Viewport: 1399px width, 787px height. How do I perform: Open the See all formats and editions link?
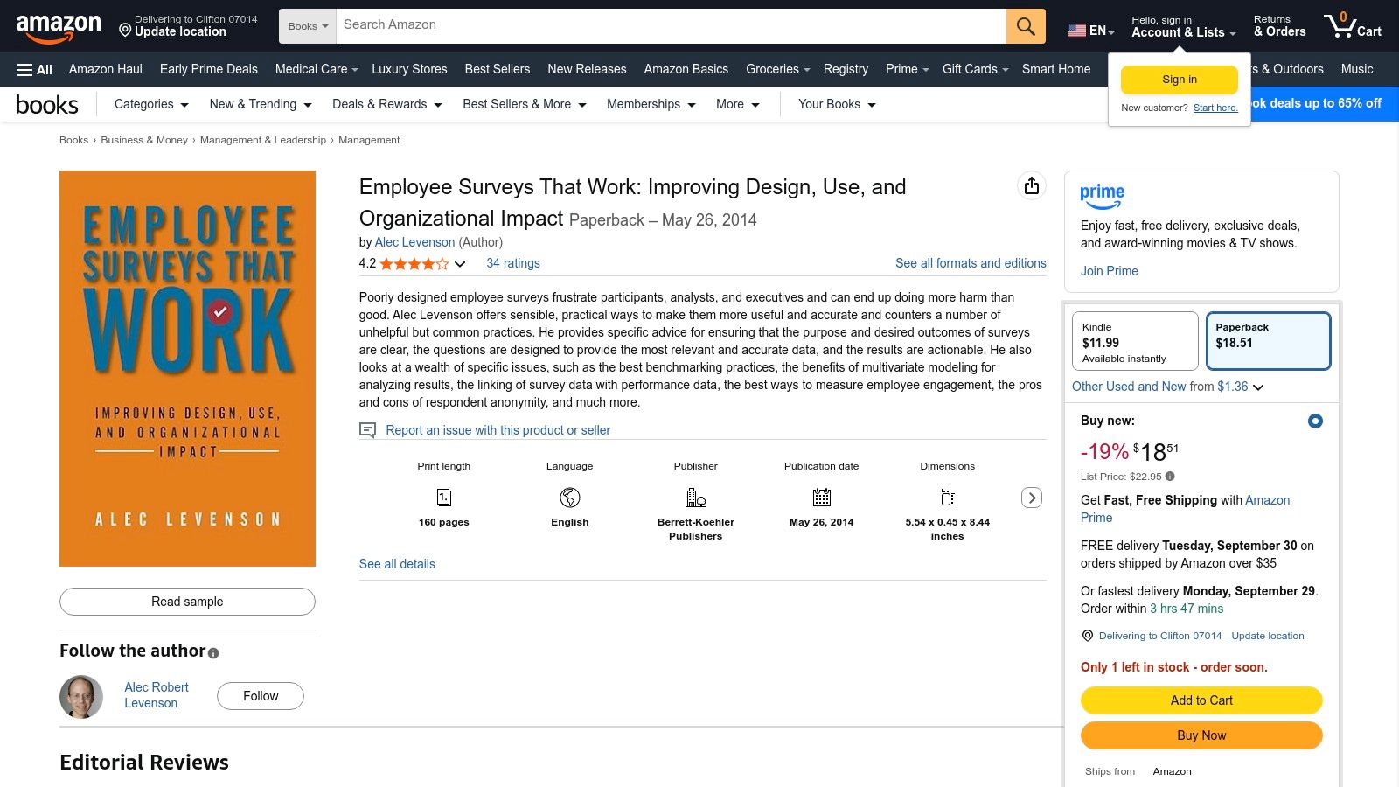click(970, 263)
